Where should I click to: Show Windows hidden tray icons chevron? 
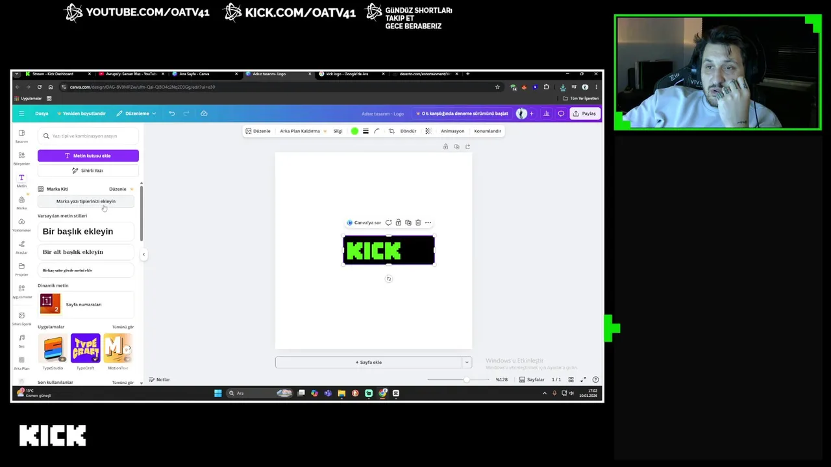coord(545,393)
